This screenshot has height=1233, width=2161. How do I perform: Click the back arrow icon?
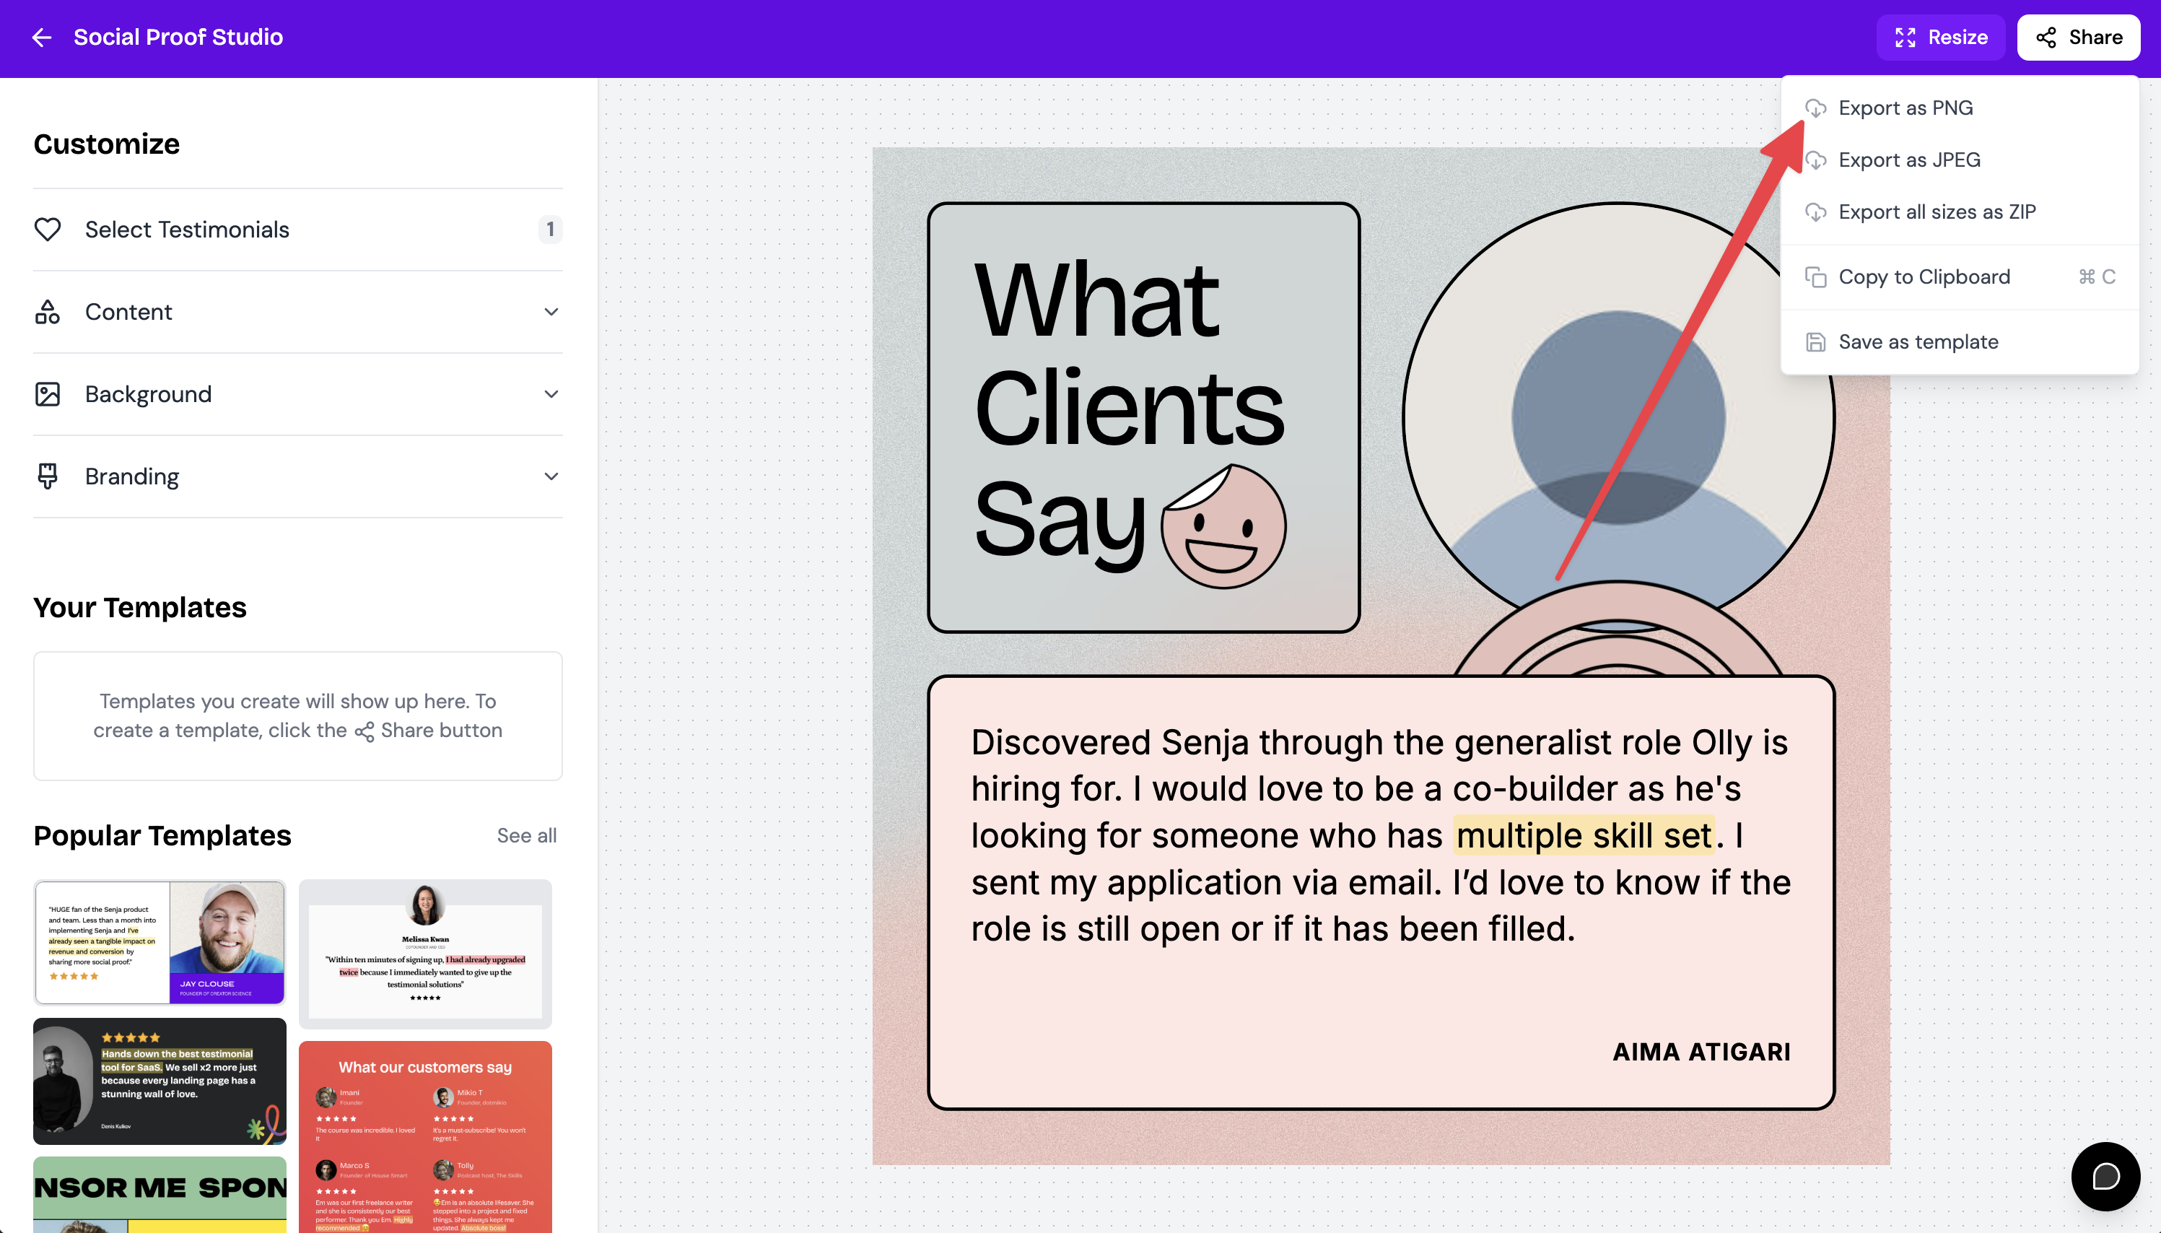[x=41, y=38]
